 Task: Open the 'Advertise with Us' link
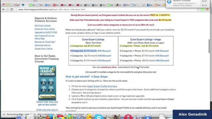[x=43, y=45]
